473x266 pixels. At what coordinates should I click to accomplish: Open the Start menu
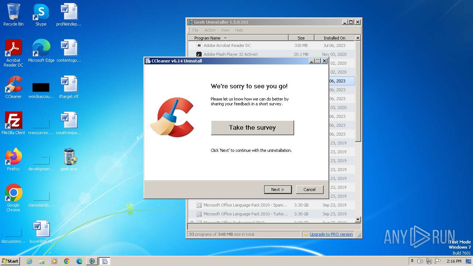pos(10,261)
